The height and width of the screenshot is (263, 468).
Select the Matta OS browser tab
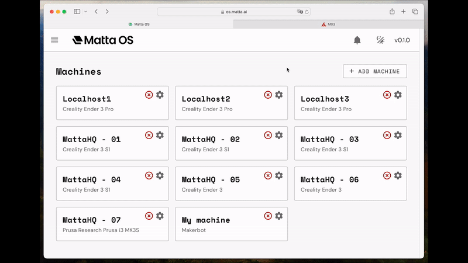pos(139,25)
